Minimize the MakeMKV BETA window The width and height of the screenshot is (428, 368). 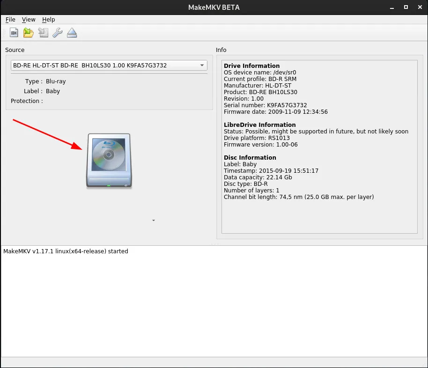coord(392,7)
